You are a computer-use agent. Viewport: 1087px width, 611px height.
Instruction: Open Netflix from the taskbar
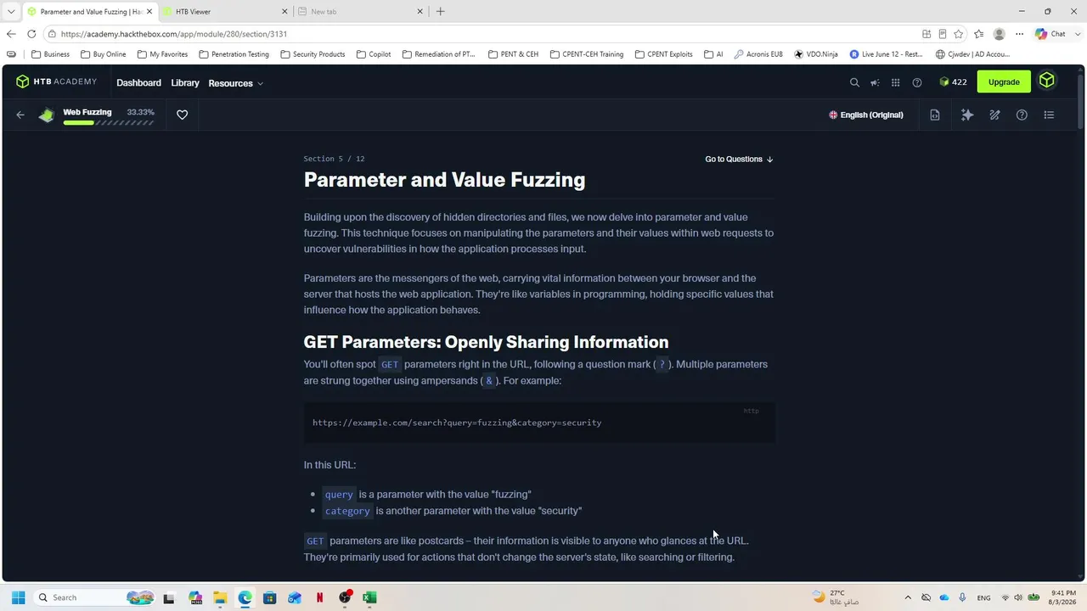tap(319, 597)
